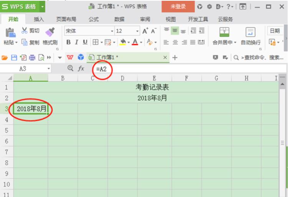Toggle align text left

click(166, 42)
